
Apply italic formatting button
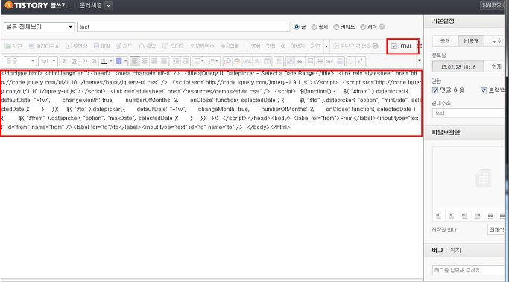pos(84,61)
